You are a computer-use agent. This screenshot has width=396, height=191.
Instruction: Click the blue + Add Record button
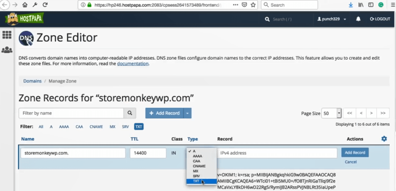(x=164, y=113)
